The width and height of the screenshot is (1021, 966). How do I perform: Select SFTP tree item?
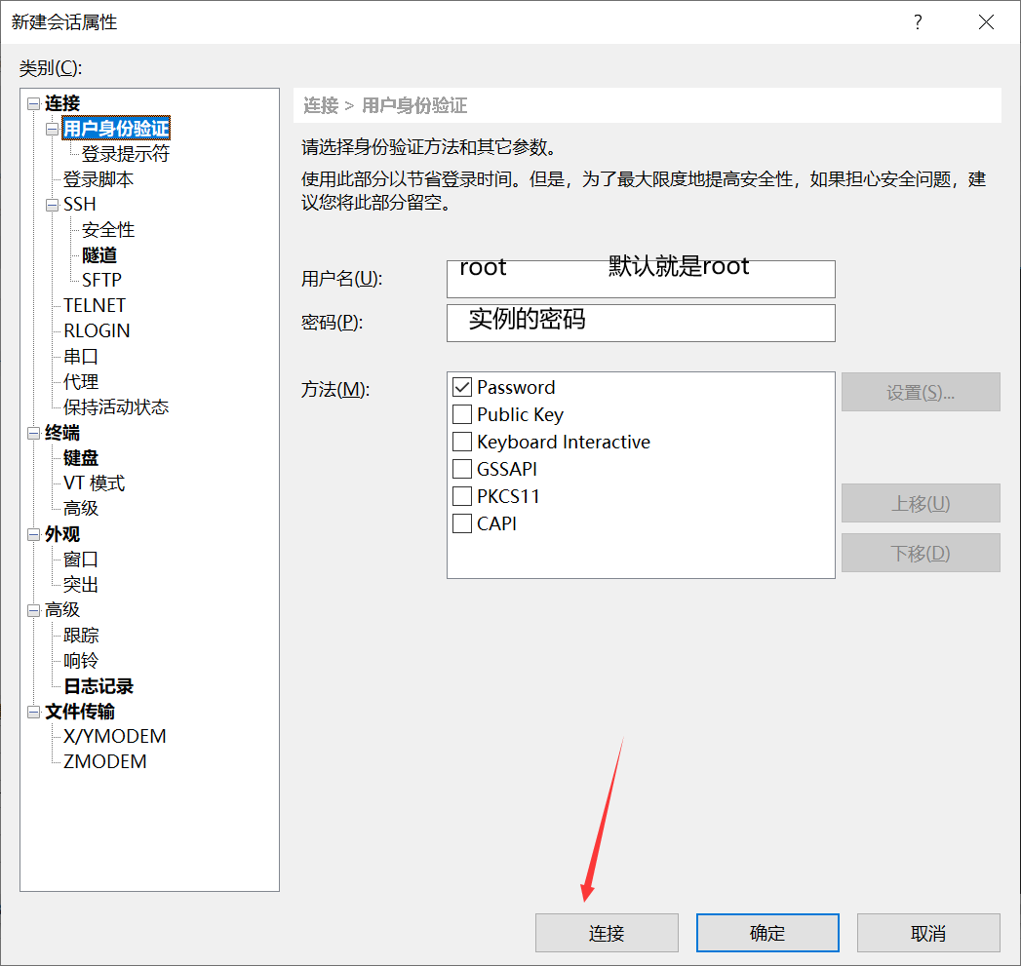(x=101, y=281)
